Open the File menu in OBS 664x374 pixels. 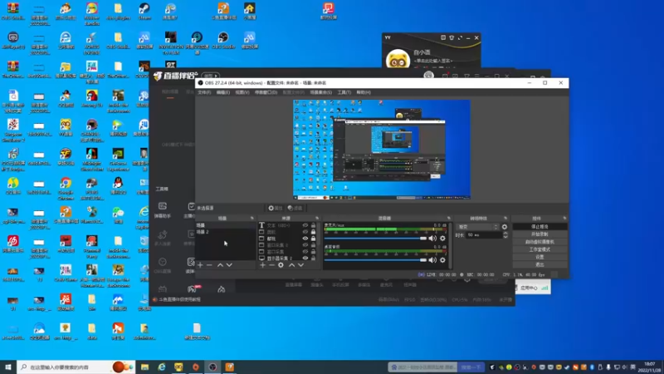pyautogui.click(x=204, y=92)
